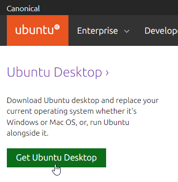Viewport: 178px width, 182px height.
Task: Click the dark navigation bar between Enterprise and Developer
Action: click(x=137, y=31)
